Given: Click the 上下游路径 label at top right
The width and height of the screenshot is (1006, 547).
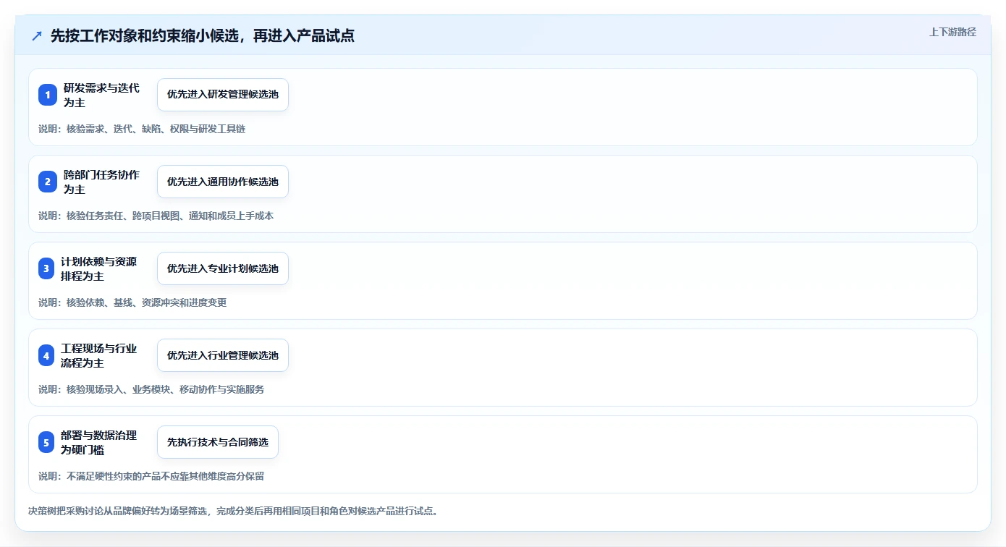Looking at the screenshot, I should (952, 32).
